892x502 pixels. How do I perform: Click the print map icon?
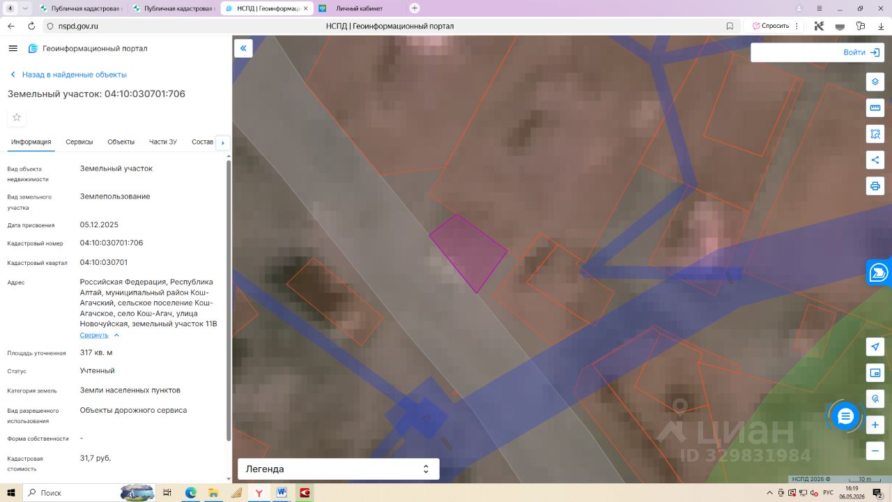pos(875,186)
